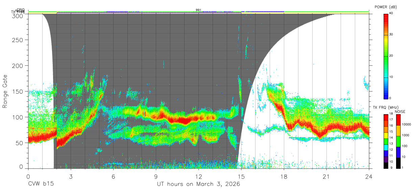Select the 300 tick on Range Gate axis
This screenshot has width=415, height=191.
point(18,15)
